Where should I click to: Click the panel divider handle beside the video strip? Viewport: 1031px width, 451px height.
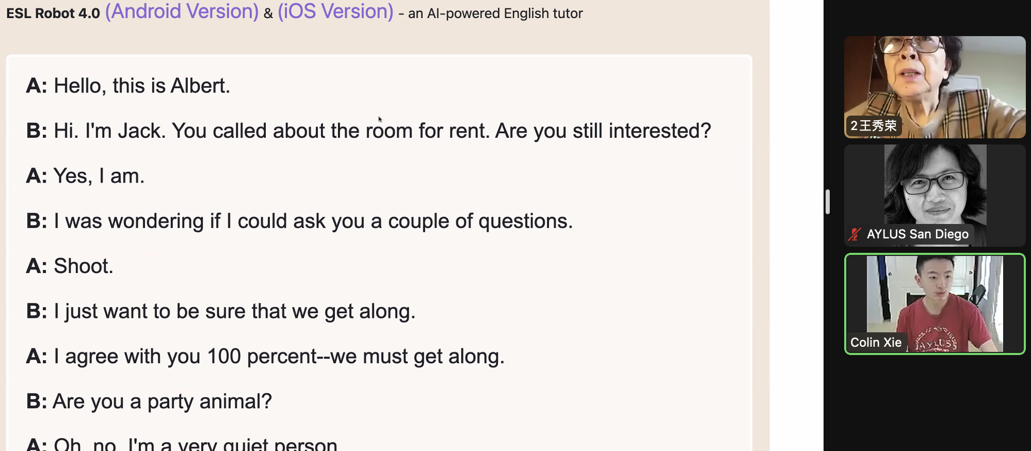(x=827, y=201)
